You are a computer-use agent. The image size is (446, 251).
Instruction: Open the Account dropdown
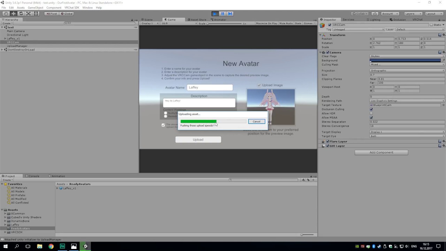click(x=390, y=14)
